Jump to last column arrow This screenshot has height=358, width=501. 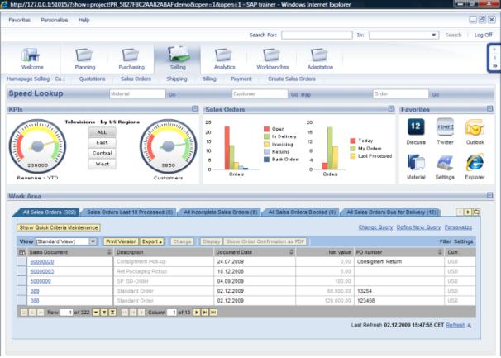tap(213, 313)
